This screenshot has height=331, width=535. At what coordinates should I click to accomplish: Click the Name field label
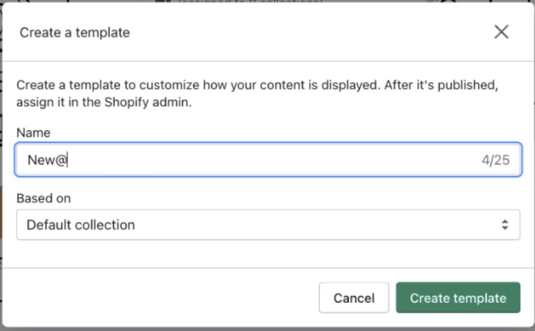pyautogui.click(x=33, y=133)
